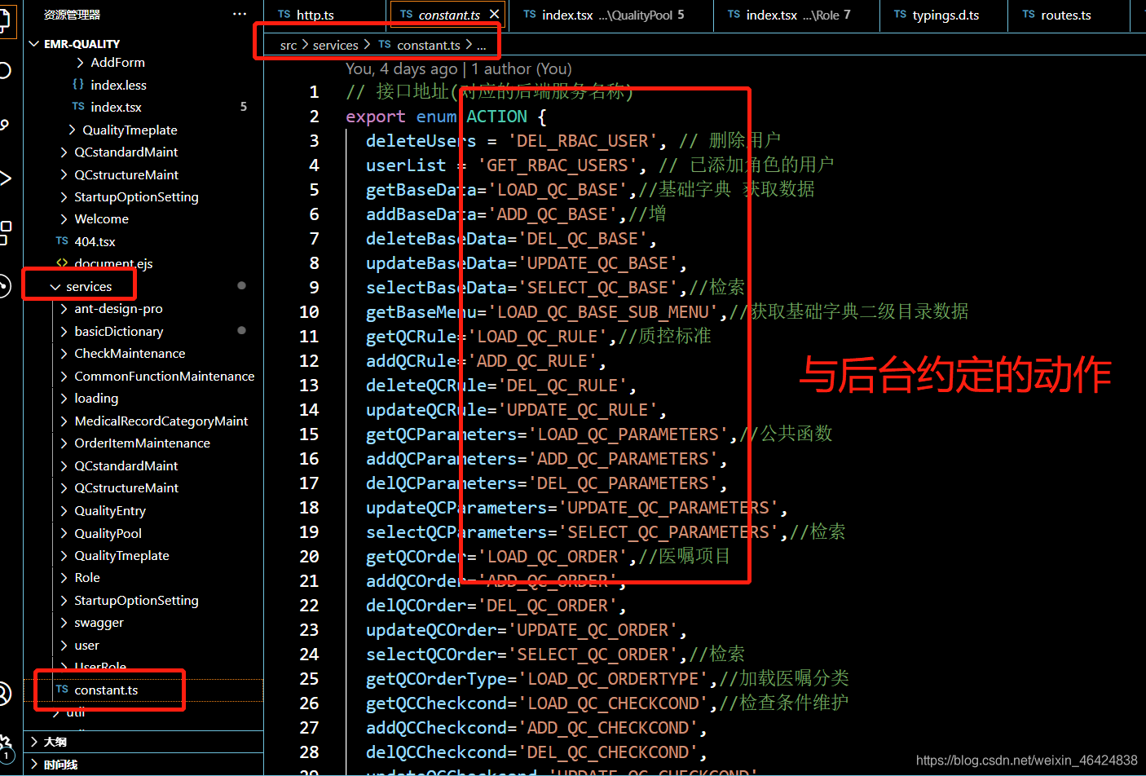Click the TS icon in the breadcrumb
1146x776 pixels.
tap(385, 45)
